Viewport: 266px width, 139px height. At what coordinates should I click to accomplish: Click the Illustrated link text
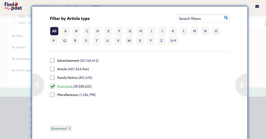tap(64, 86)
